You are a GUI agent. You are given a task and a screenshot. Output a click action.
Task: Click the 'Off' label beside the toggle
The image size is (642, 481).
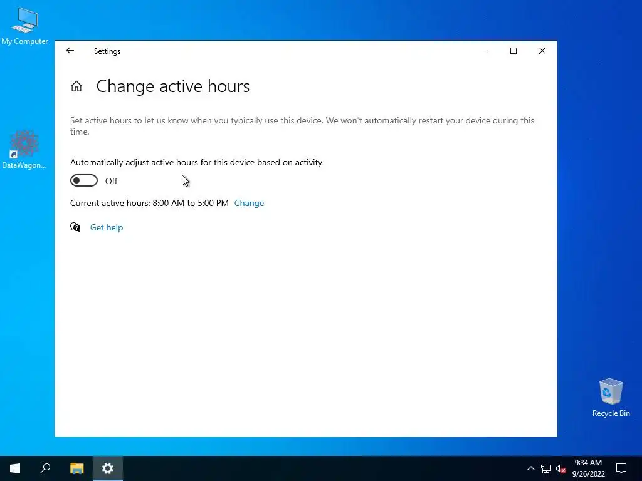tap(112, 181)
